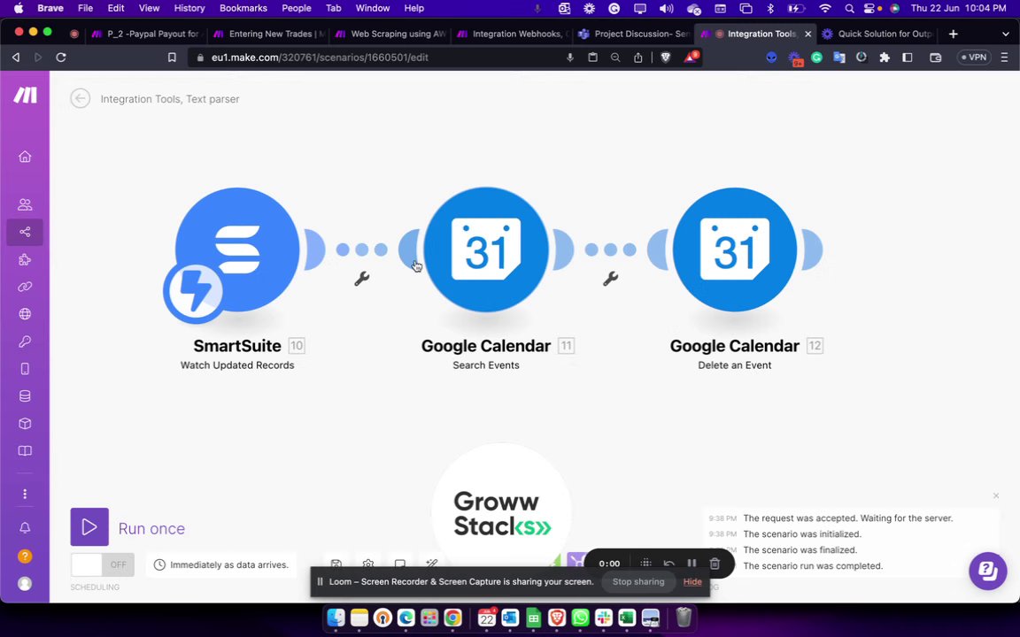The height and width of the screenshot is (637, 1020).
Task: Click the Hide link in the Loom bar
Action: (x=692, y=582)
